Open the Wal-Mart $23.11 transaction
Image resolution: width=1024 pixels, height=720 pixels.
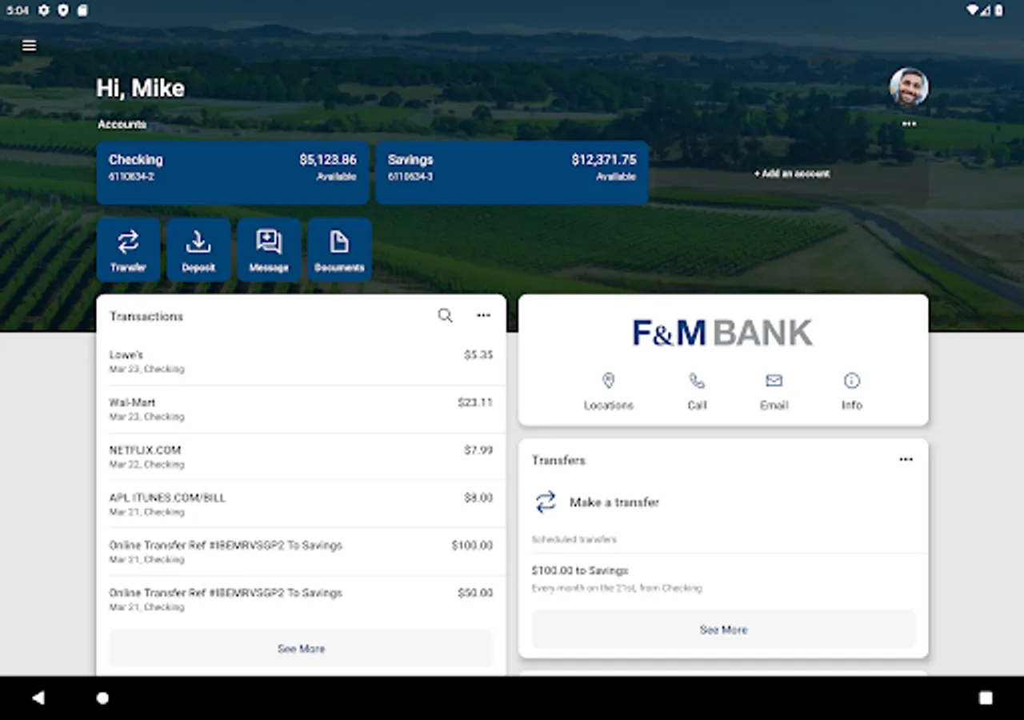pos(301,409)
